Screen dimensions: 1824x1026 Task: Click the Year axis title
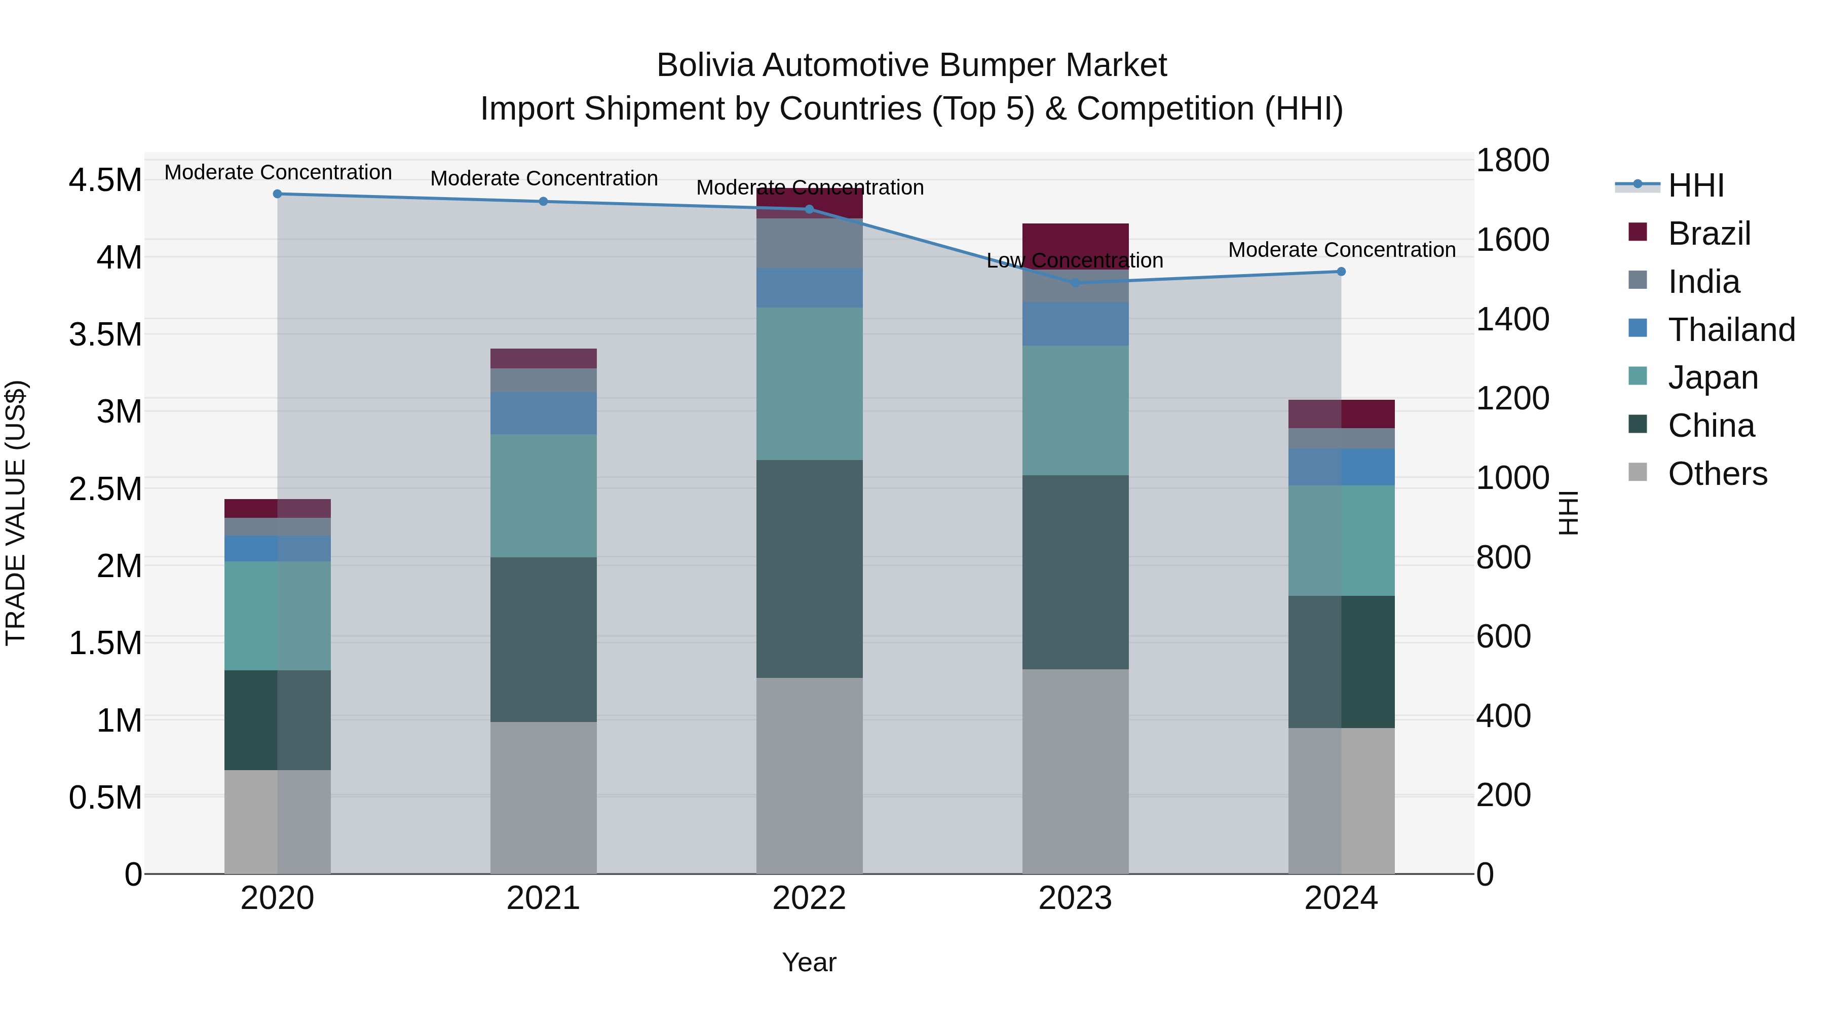(x=809, y=962)
